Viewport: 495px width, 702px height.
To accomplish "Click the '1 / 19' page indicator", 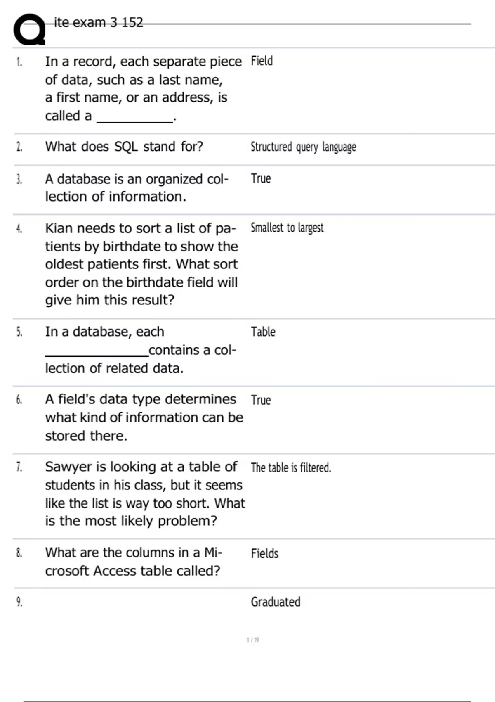I will tap(252, 640).
